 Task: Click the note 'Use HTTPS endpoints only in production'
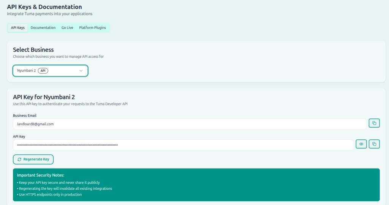coord(49,195)
